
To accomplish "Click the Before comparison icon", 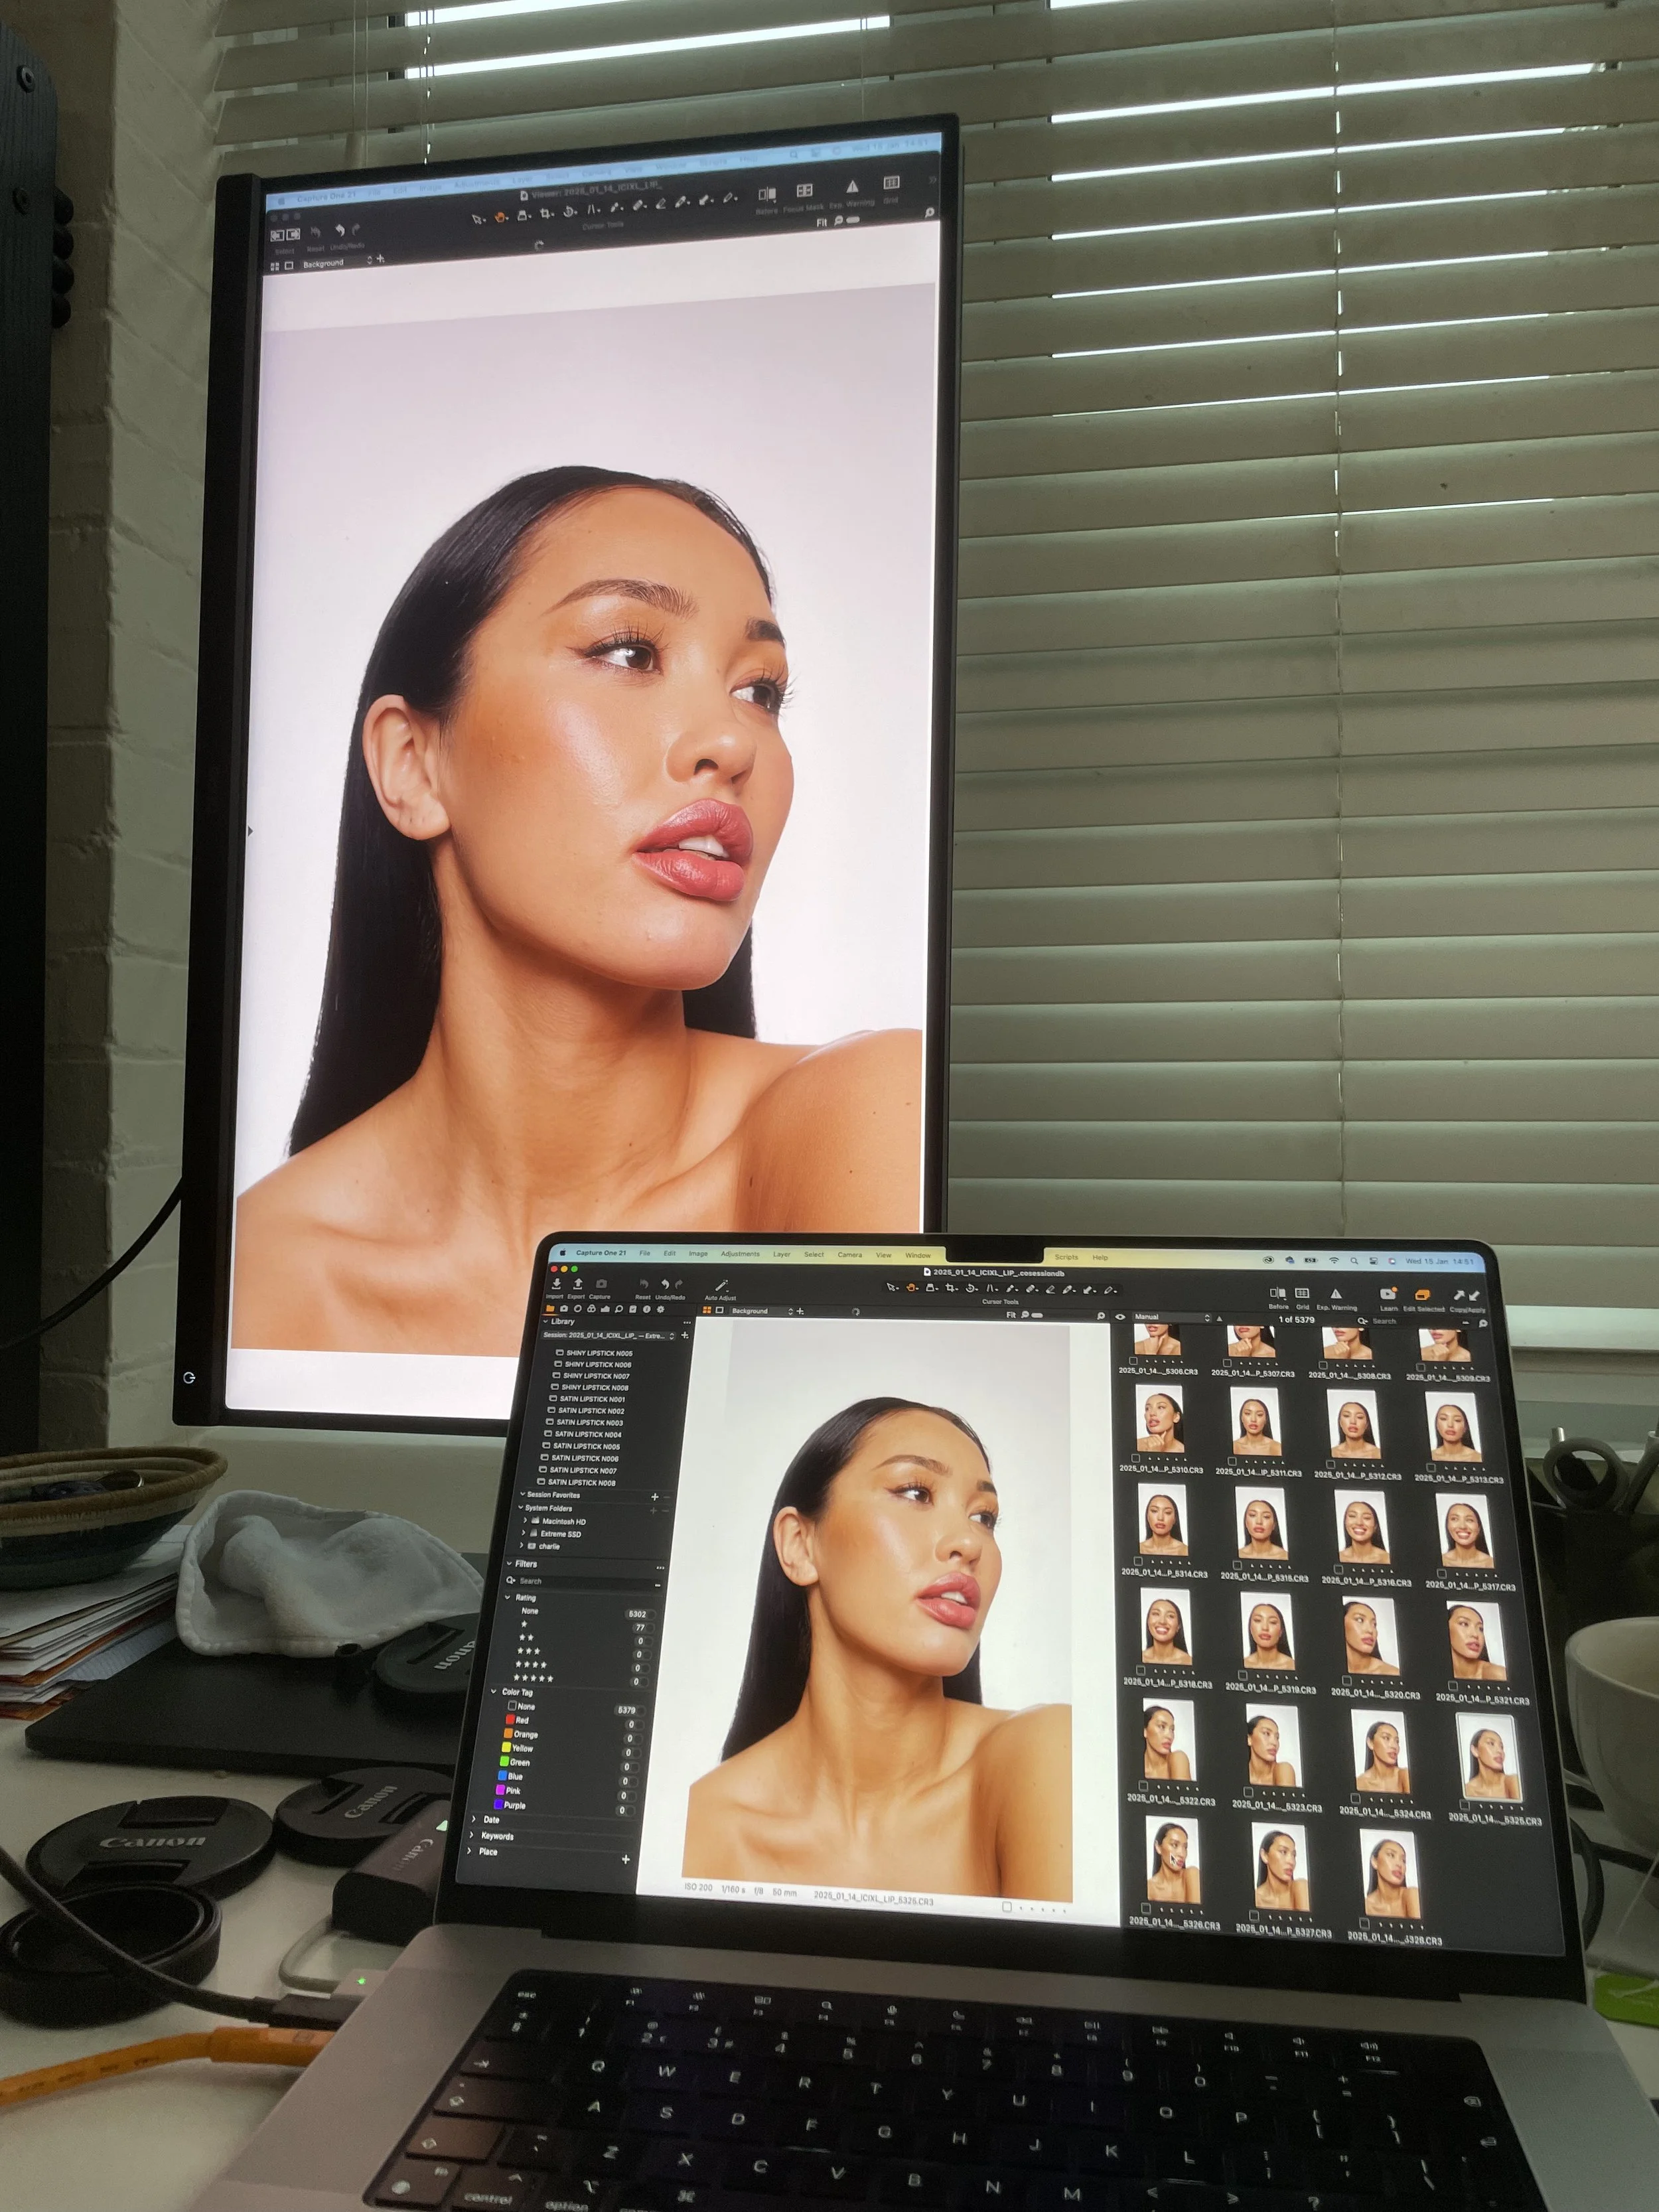I will (1277, 1293).
